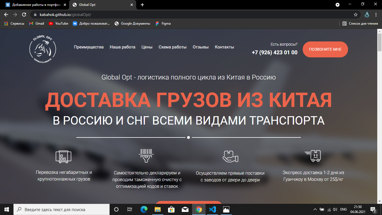Viewport: 382px width, 215px height.
Task: Open the Mail app from the taskbar
Action: coord(185,209)
